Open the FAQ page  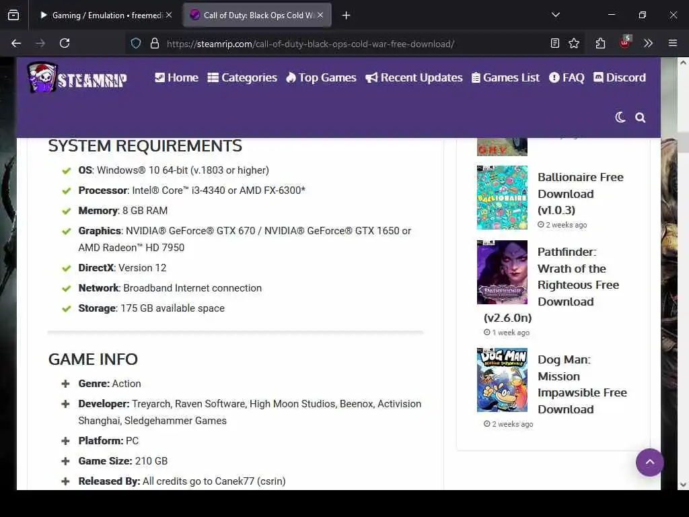pyautogui.click(x=567, y=77)
